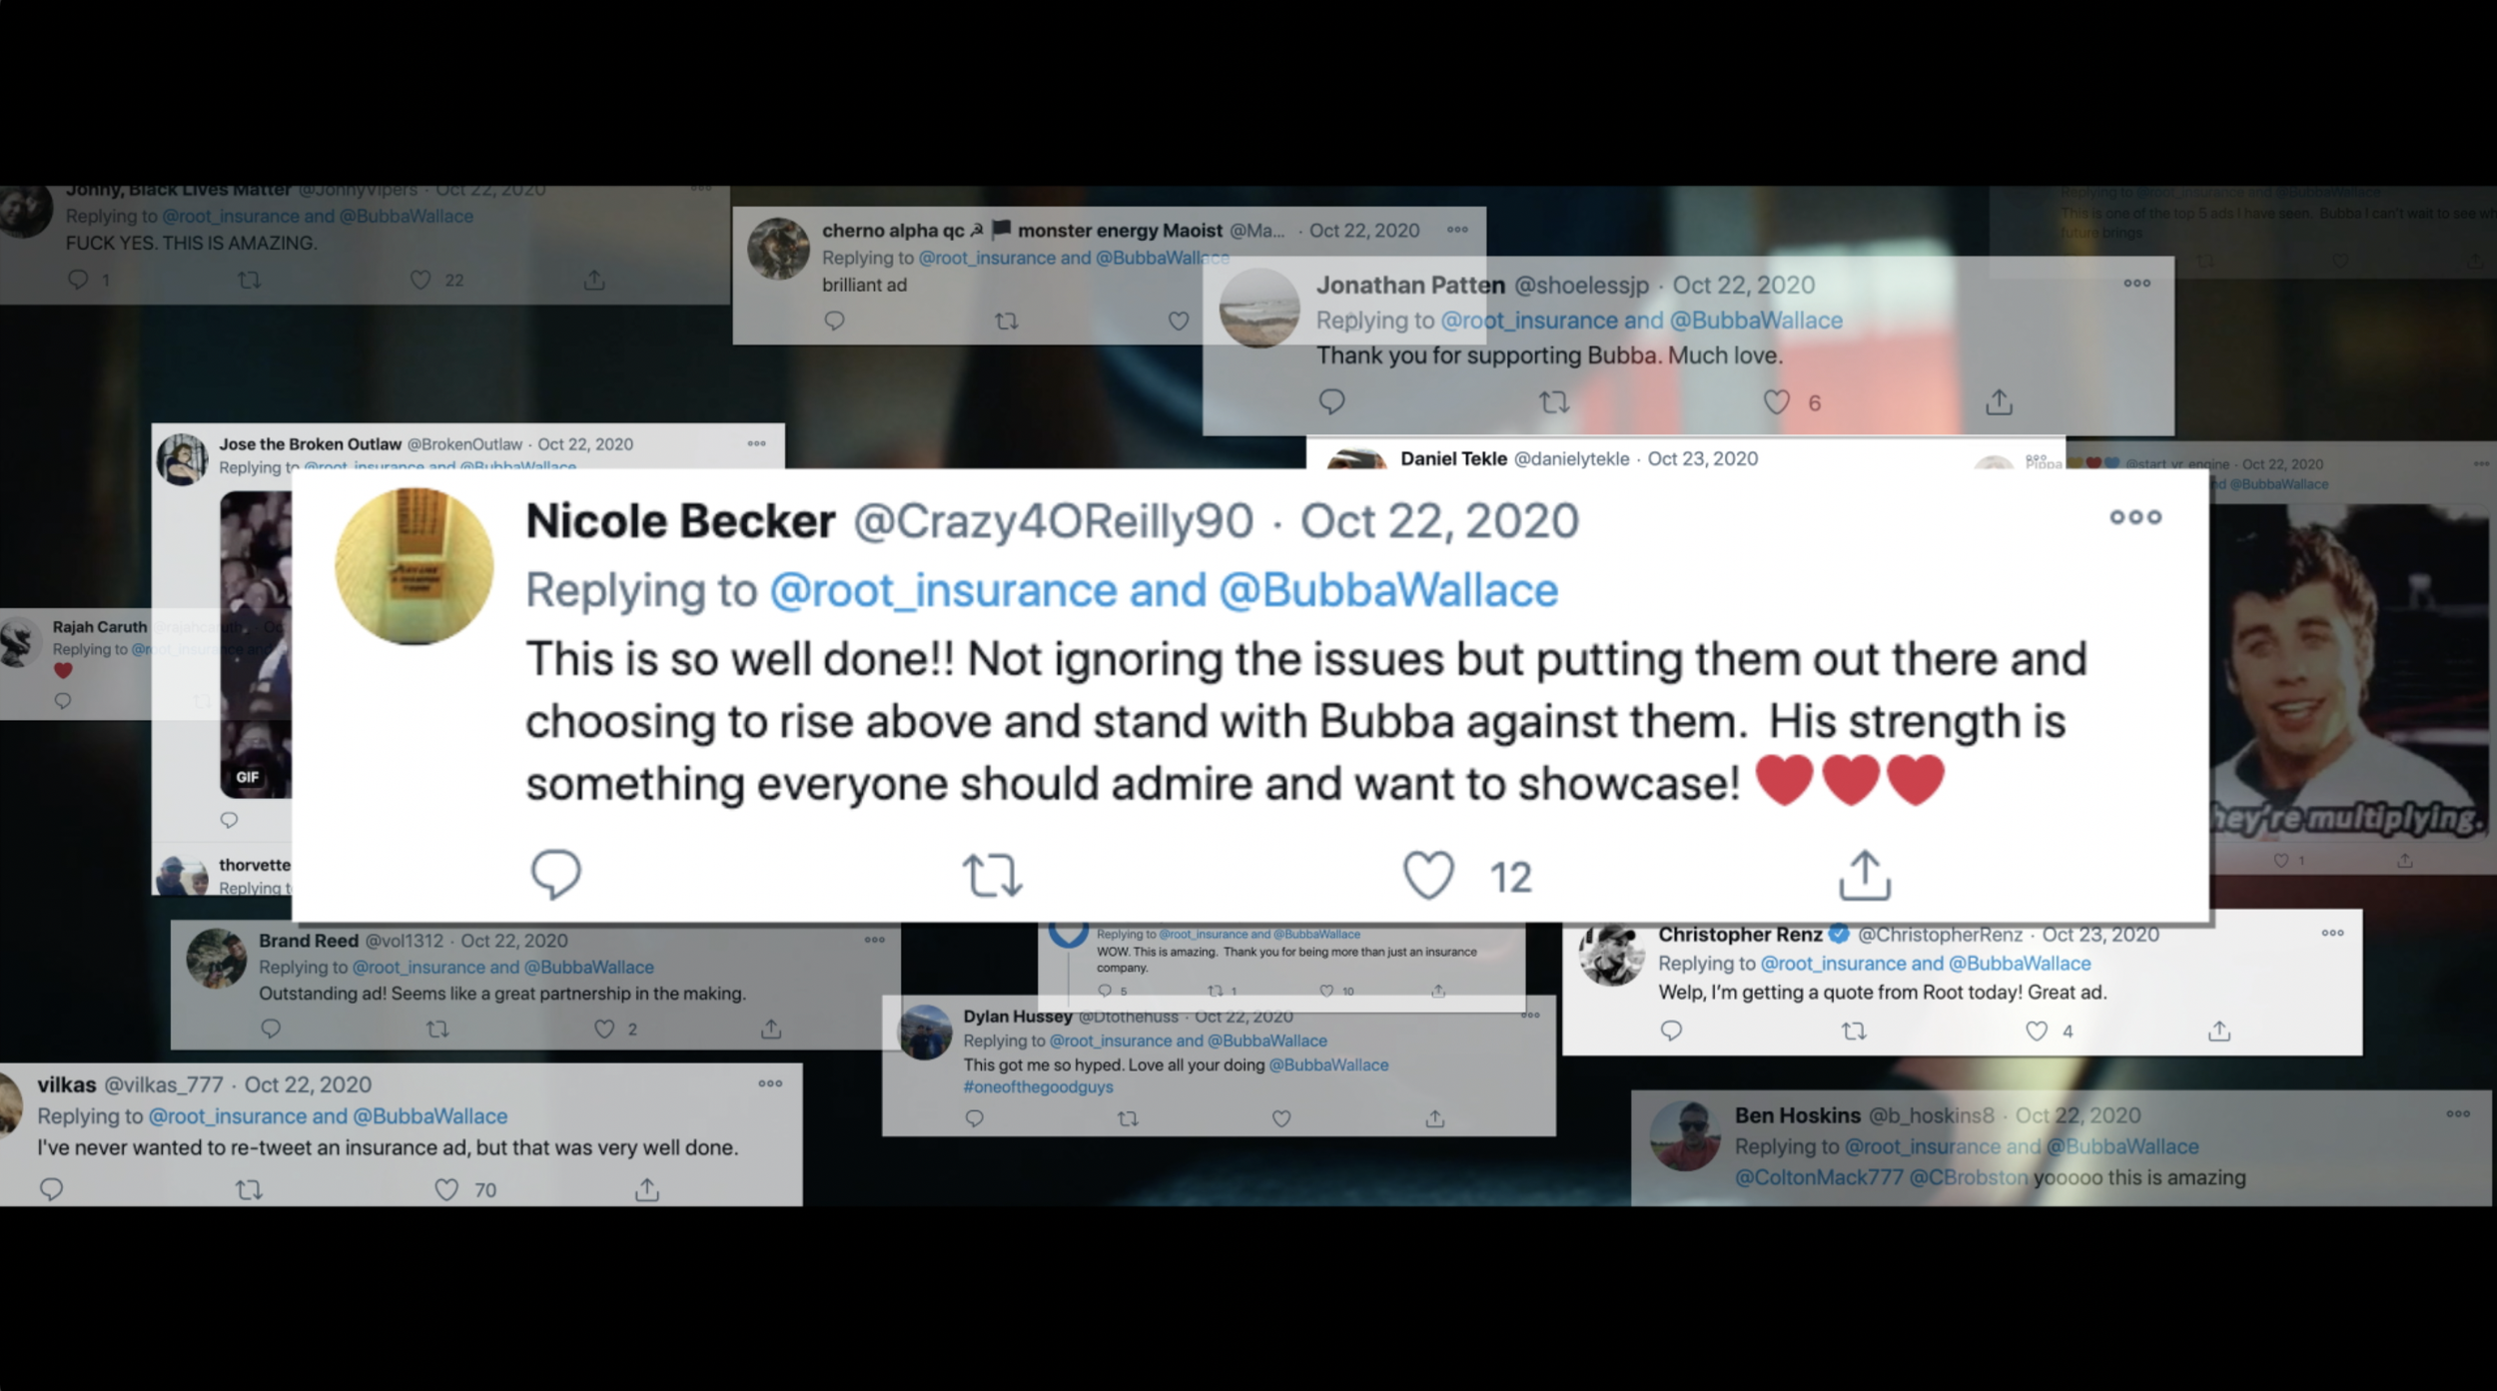This screenshot has width=2497, height=1391.
Task: Click reply icon on Nicole Becker's tweet
Action: (555, 875)
